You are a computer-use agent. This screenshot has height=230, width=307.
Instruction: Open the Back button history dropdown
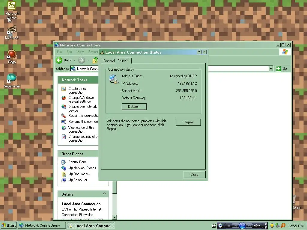(x=75, y=60)
